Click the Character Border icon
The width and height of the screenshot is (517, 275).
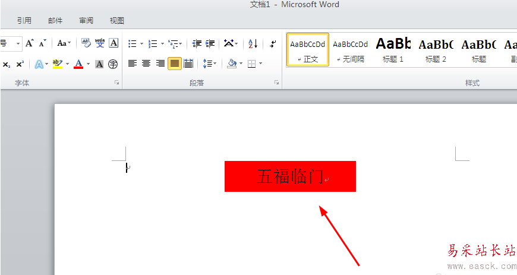(114, 43)
